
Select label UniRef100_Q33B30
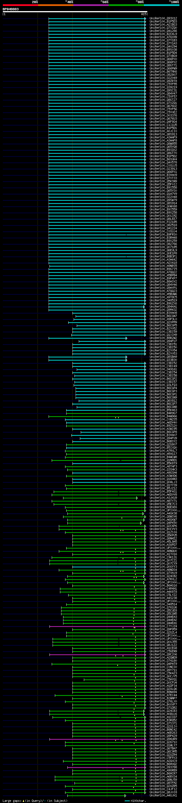pyautogui.click(x=163, y=360)
